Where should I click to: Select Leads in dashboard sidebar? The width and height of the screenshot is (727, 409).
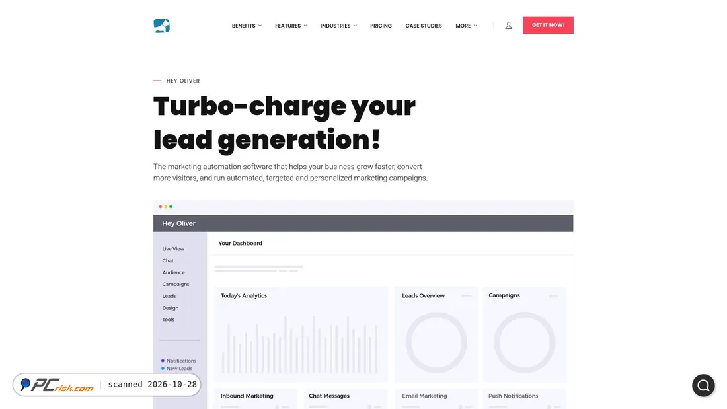169,296
